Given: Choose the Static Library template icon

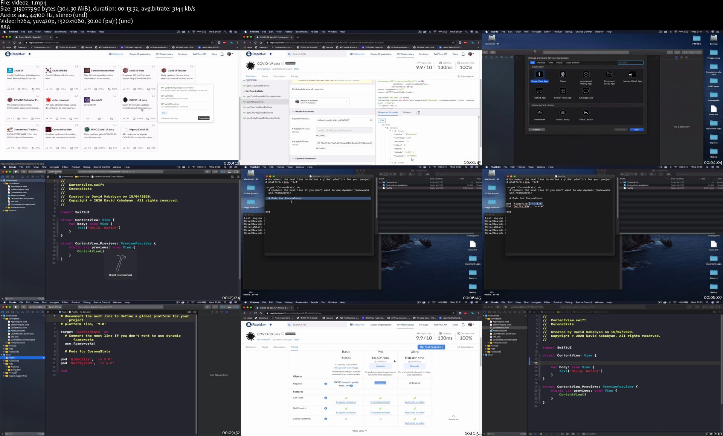Looking at the screenshot, I should 563,113.
